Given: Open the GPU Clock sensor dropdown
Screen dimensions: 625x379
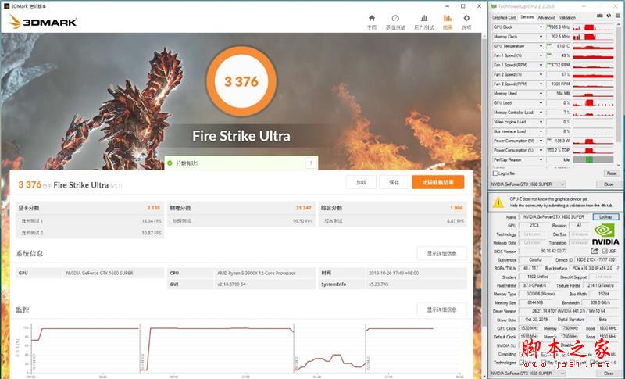Looking at the screenshot, I should pyautogui.click(x=541, y=27).
